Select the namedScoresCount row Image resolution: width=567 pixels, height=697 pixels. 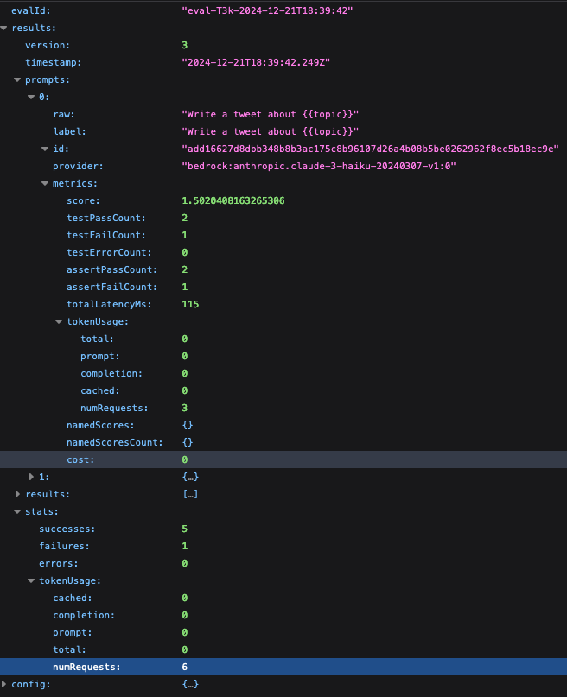(283, 443)
